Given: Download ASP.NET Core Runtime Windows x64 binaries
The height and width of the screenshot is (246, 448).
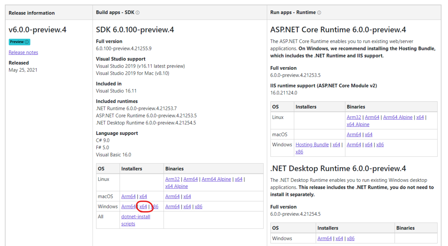Looking at the screenshot, I should (368, 144).
